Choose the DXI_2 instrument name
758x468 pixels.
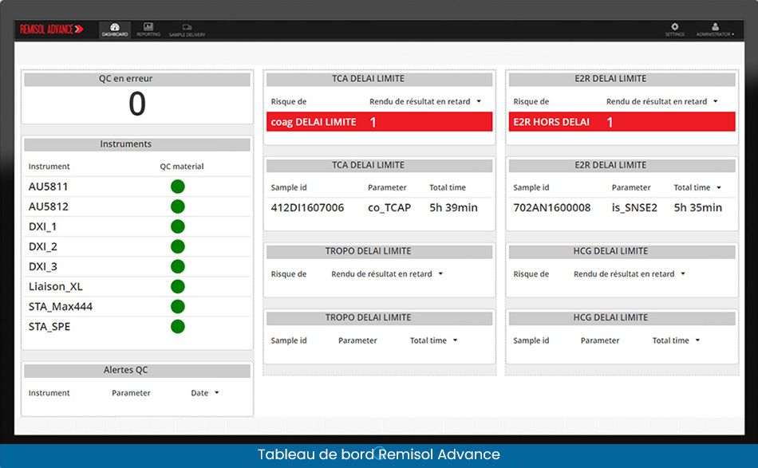pyautogui.click(x=42, y=247)
